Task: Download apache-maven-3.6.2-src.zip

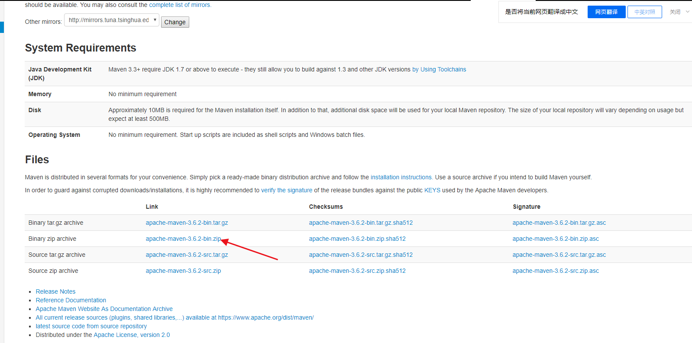Action: (x=183, y=271)
